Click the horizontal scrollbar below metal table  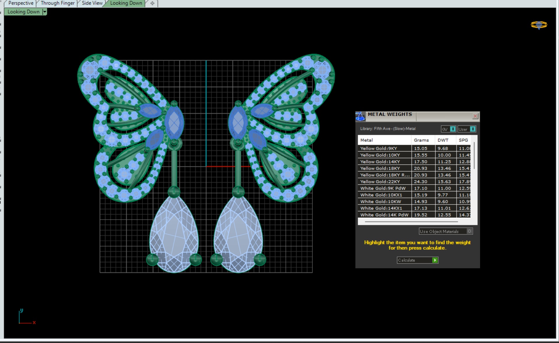(411, 222)
